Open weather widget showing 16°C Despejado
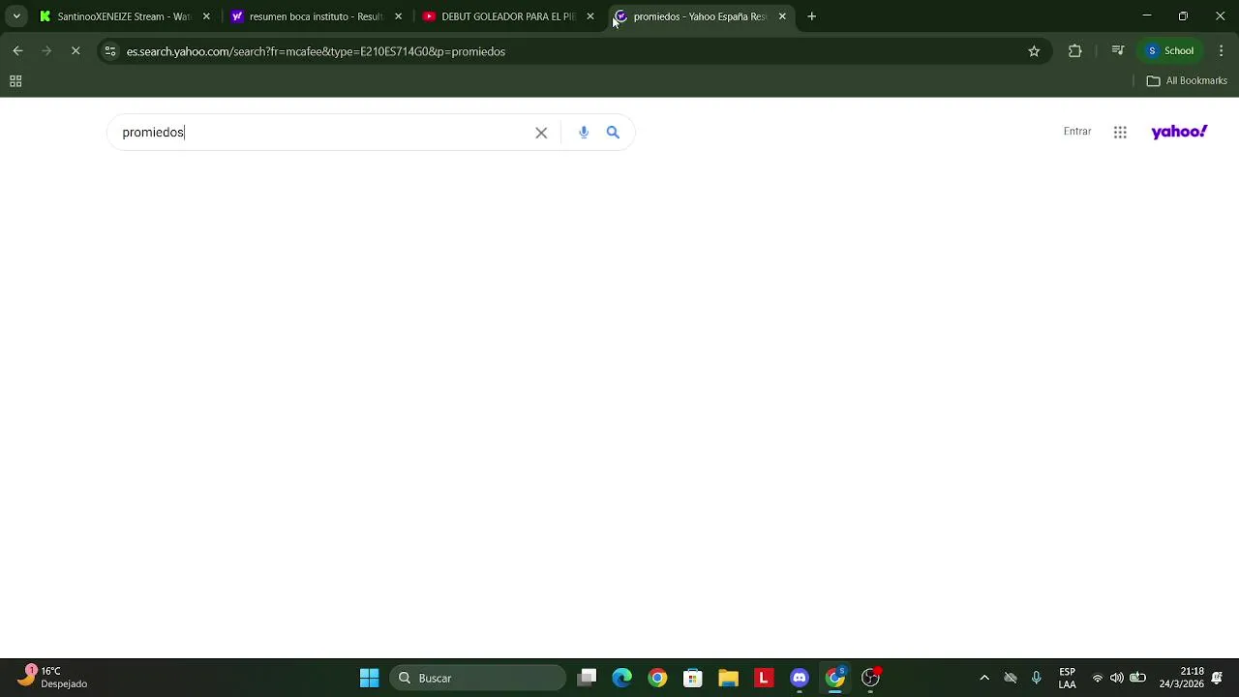This screenshot has width=1239, height=697. pos(54,678)
